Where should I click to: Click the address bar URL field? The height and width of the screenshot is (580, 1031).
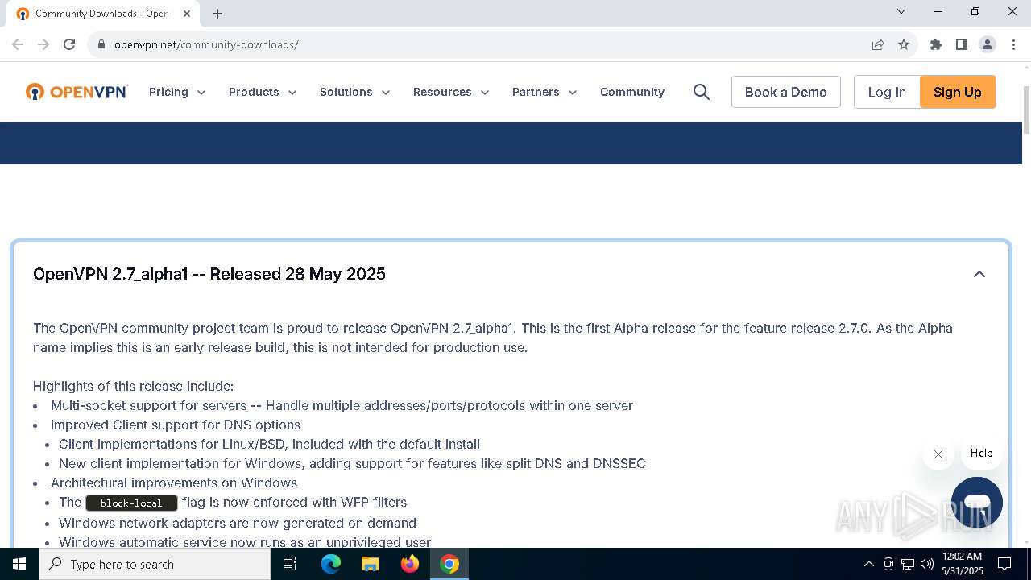(x=483, y=44)
